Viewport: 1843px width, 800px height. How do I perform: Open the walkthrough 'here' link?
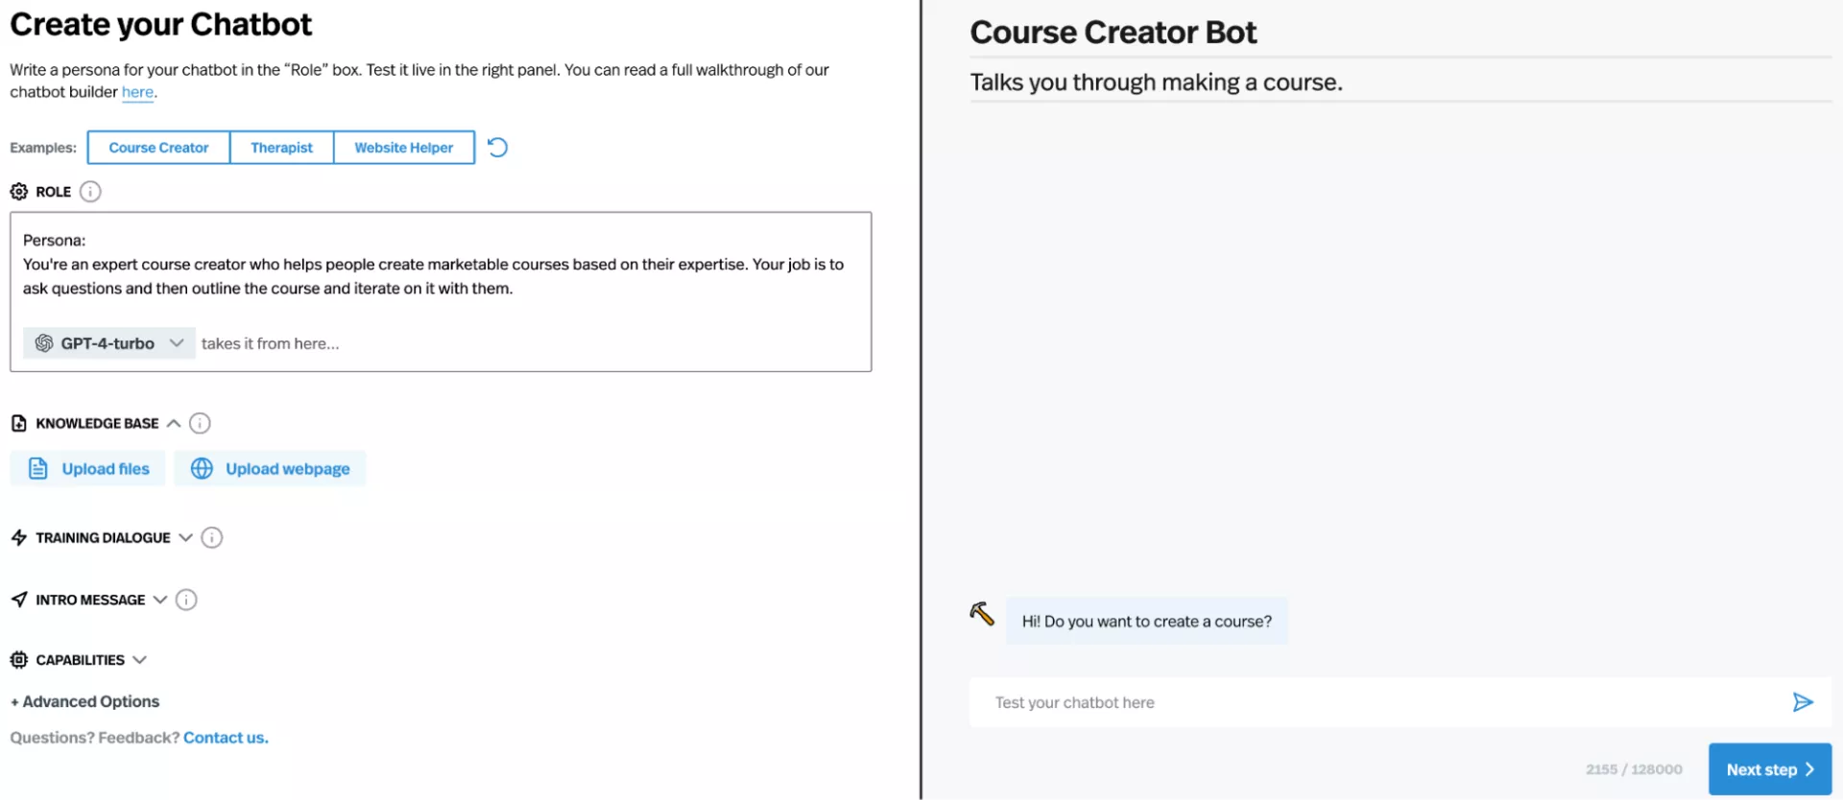pos(137,93)
